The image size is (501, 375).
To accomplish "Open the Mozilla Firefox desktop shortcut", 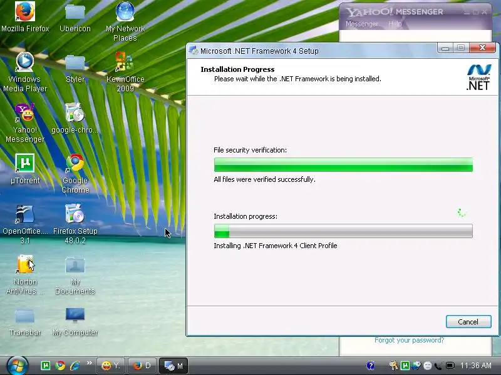I will click(x=25, y=17).
